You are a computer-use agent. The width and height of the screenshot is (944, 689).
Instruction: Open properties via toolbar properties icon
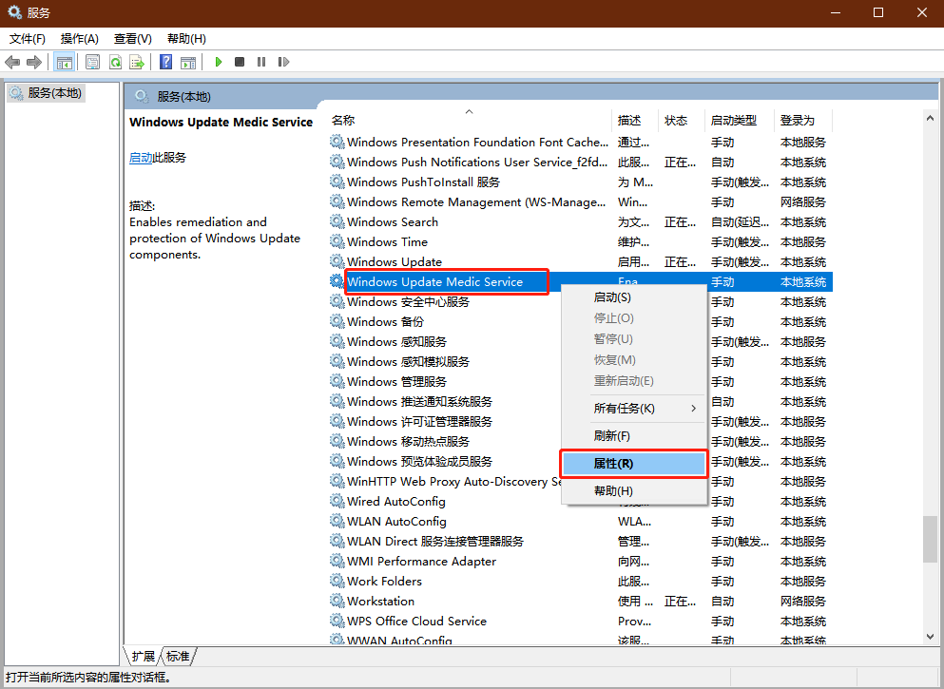pos(92,62)
